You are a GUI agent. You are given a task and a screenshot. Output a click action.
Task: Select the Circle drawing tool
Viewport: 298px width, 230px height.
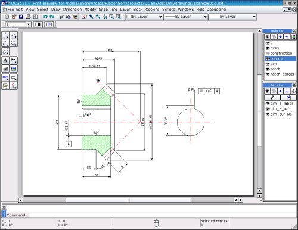click(x=14, y=43)
